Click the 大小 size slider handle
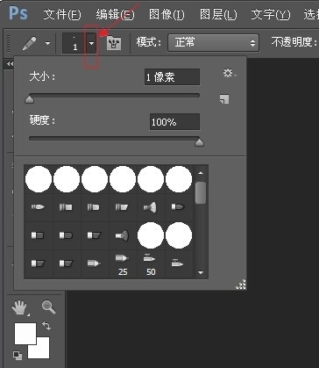This screenshot has height=368, width=319. coord(29,100)
